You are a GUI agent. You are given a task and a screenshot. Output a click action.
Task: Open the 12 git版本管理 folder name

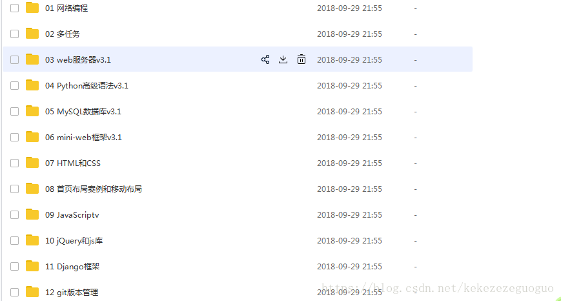point(72,293)
